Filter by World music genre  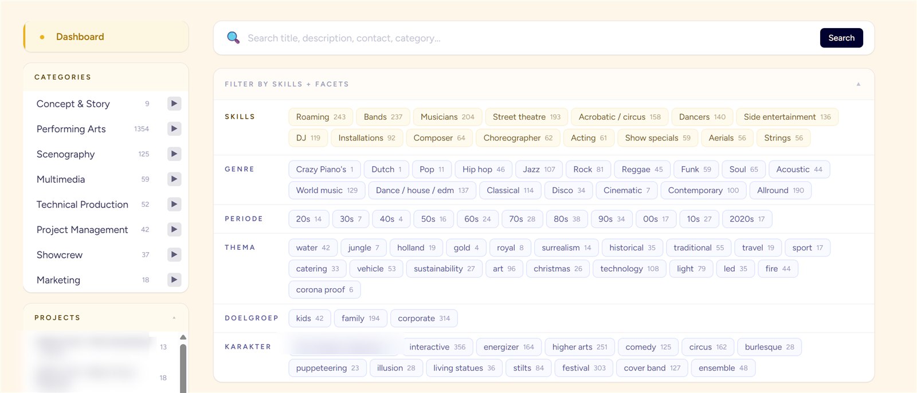[327, 191]
